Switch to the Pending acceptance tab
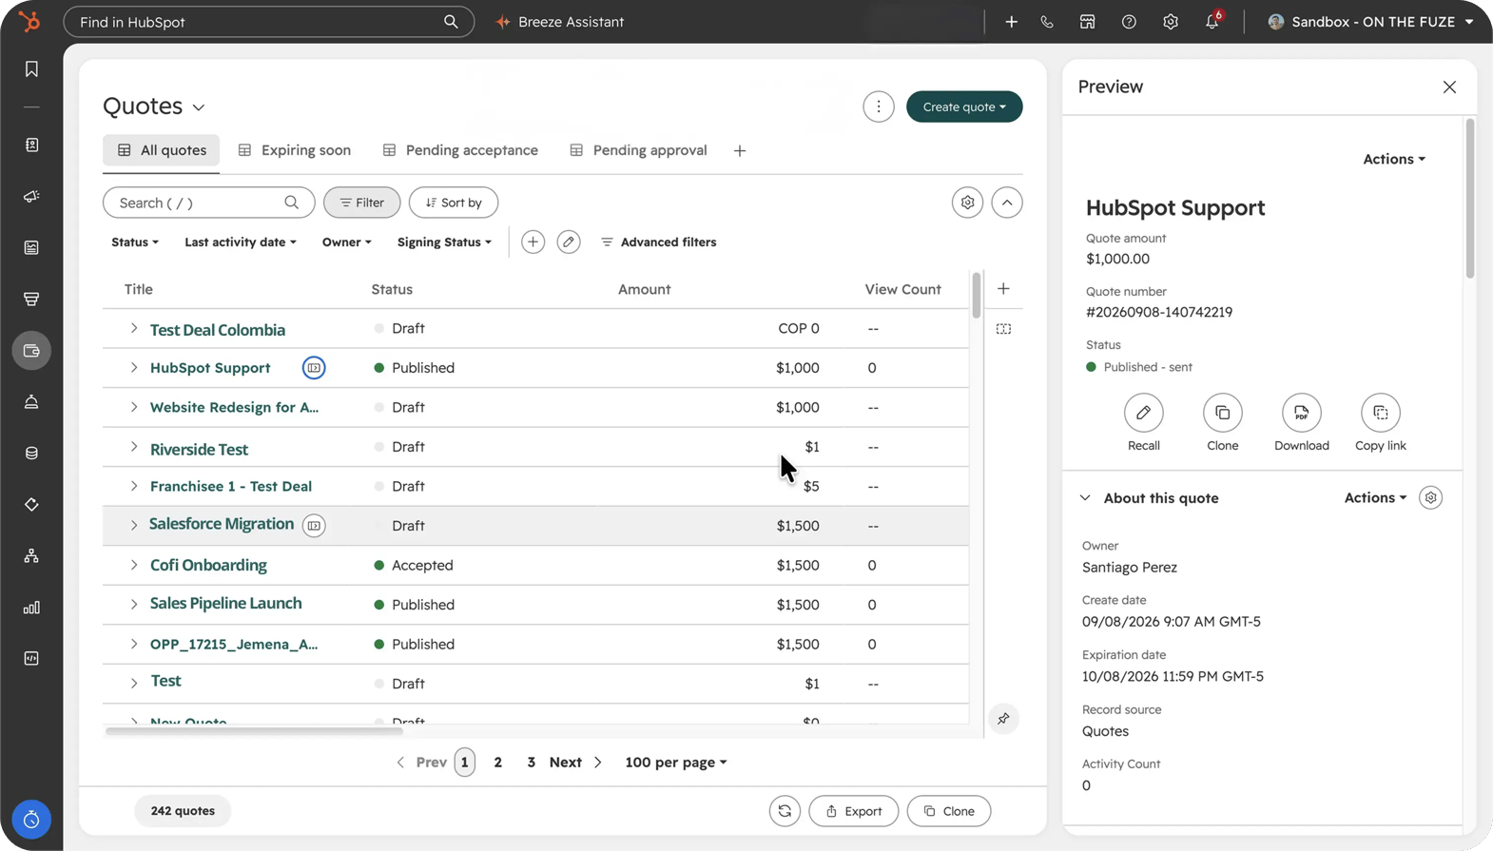Viewport: 1493px width, 851px height. click(x=460, y=150)
